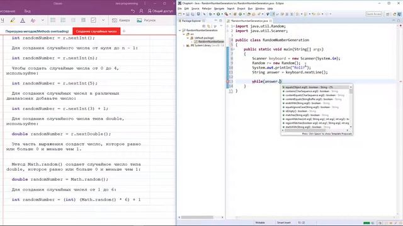Collapse the (default package) node
Viewport: 403px width, 226px height.
click(x=188, y=38)
